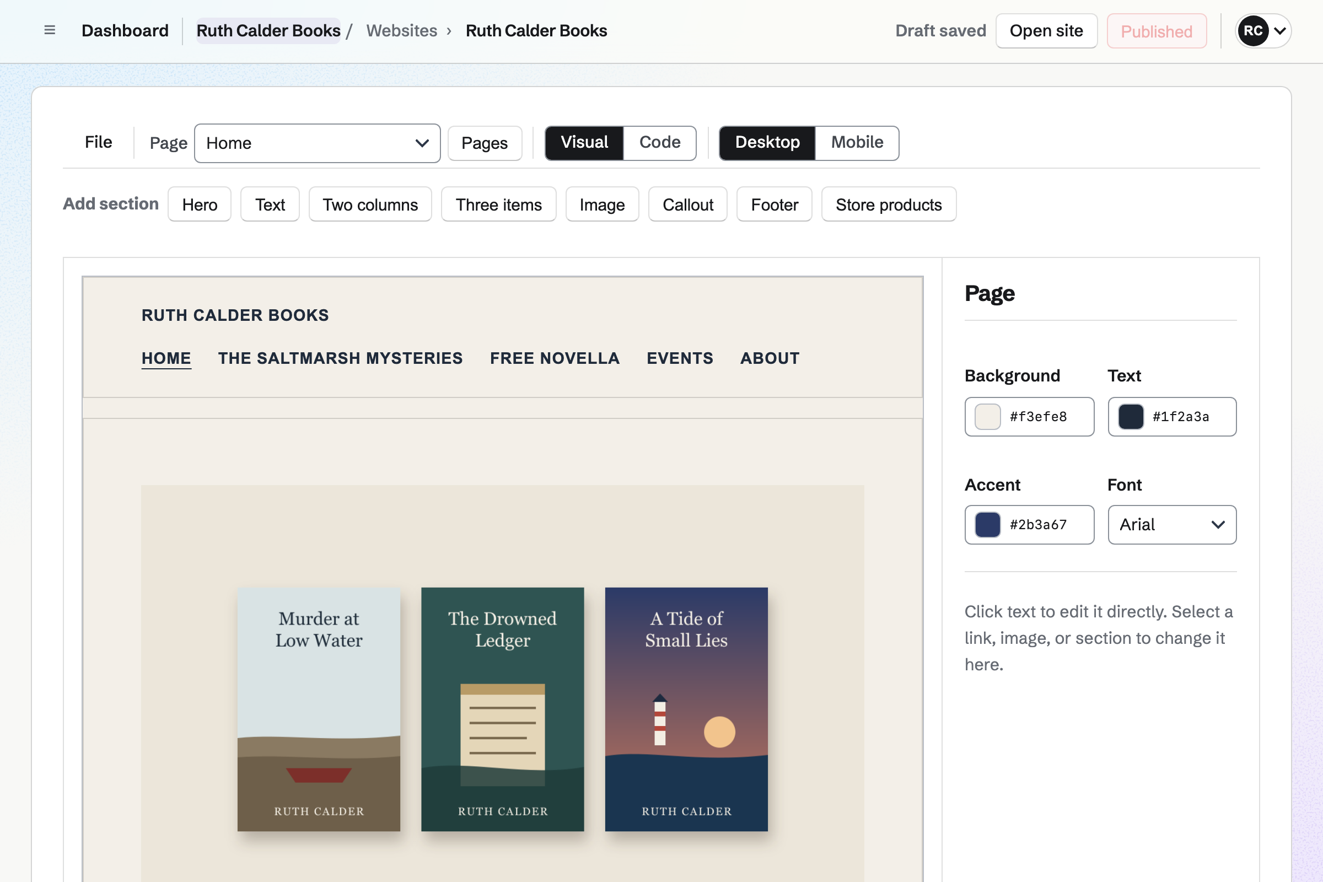Viewport: 1323px width, 882px height.
Task: Select Mobile preview
Action: pos(857,143)
